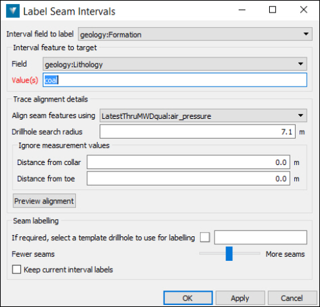Screen dimensions: 320x307
Task: Maximize the Label Seam Intervals window
Action: coord(272,10)
